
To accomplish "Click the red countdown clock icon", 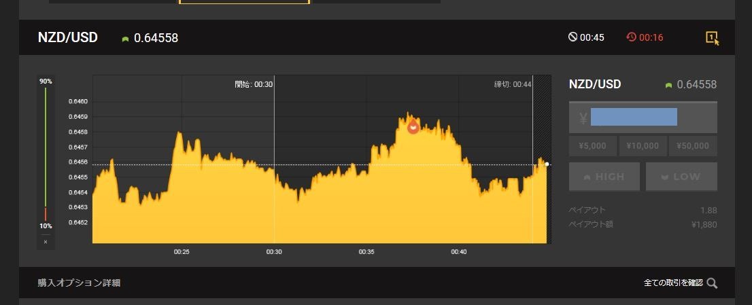I will point(631,37).
